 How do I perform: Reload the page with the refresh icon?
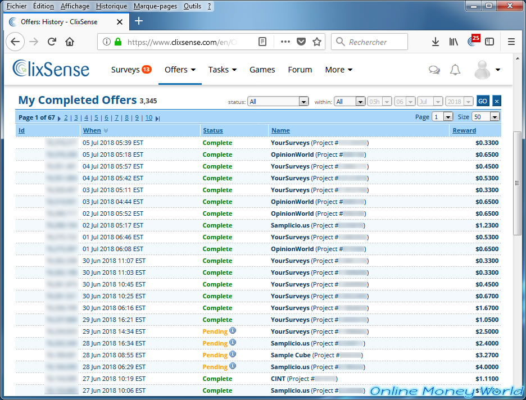tap(52, 42)
